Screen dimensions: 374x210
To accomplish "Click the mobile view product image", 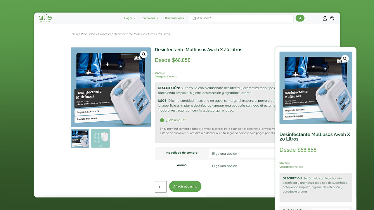I will pos(316,88).
